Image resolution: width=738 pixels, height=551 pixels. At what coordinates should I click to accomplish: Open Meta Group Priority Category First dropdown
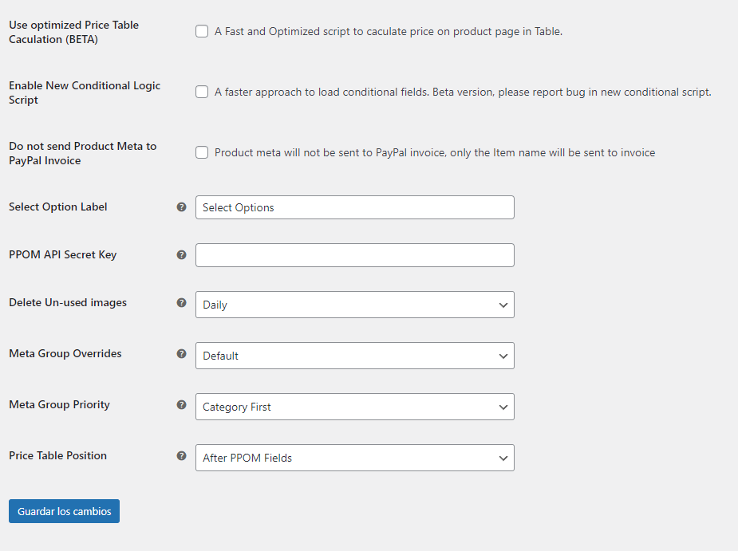(x=355, y=407)
